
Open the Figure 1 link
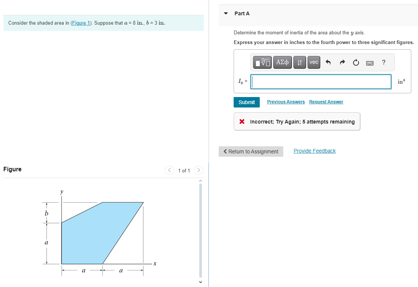coord(81,23)
